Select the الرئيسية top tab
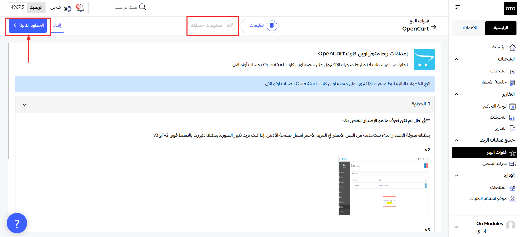Viewport: 520px width, 237px height. point(500,28)
